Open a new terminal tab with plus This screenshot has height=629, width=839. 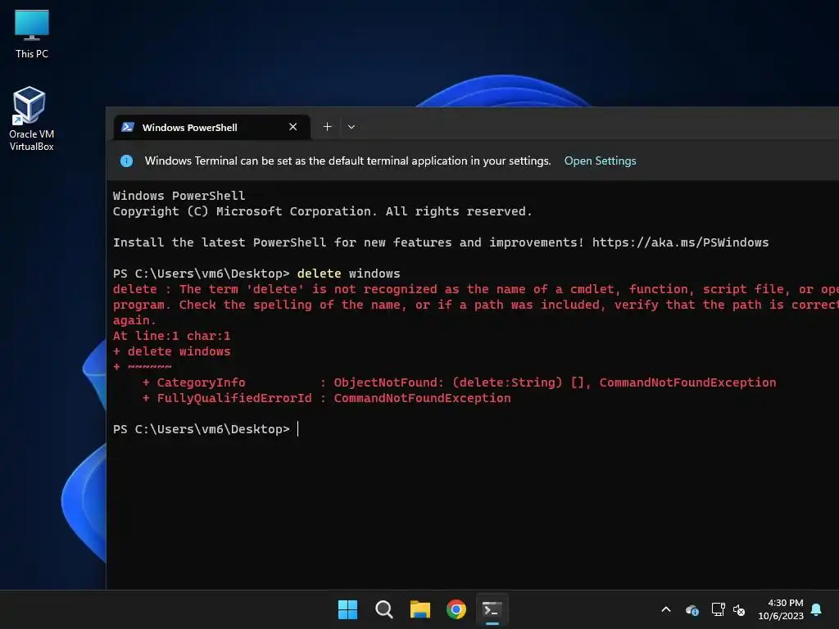pos(327,127)
